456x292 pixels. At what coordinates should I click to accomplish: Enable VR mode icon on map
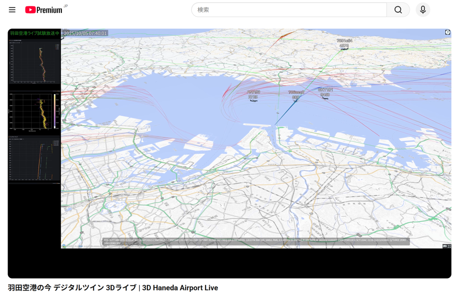pos(444,246)
